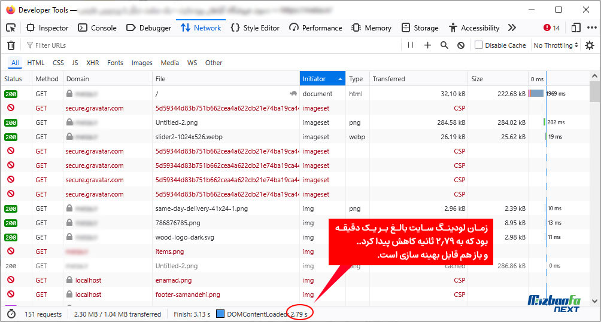Open network settings gear

pyautogui.click(x=590, y=45)
